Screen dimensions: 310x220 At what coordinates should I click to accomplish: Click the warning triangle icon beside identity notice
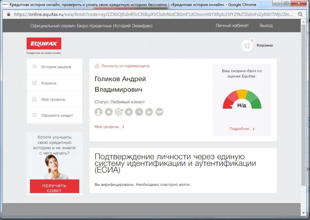coord(97,66)
